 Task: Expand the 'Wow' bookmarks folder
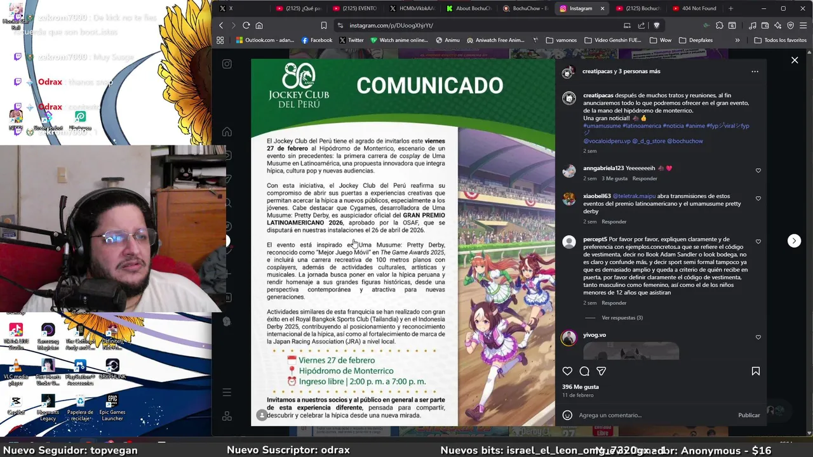(661, 40)
